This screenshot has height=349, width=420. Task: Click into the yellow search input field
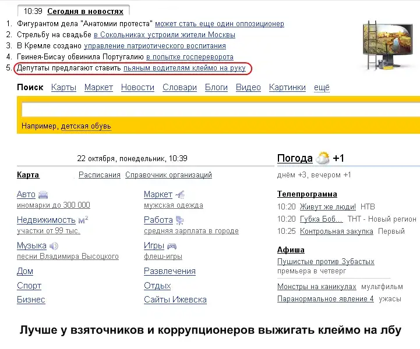click(216, 110)
